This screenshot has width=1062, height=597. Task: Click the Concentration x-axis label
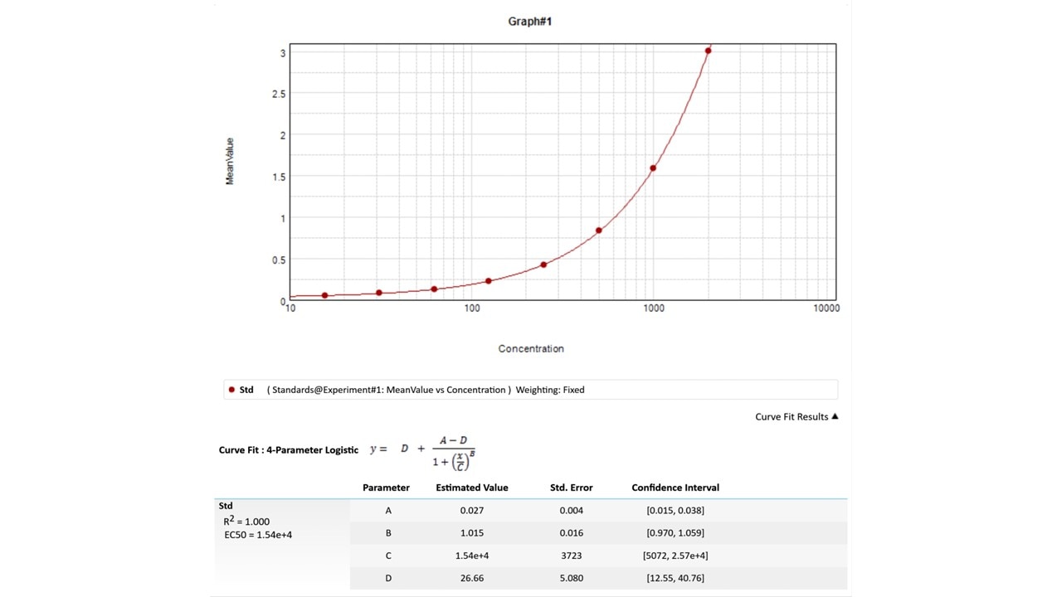[530, 349]
